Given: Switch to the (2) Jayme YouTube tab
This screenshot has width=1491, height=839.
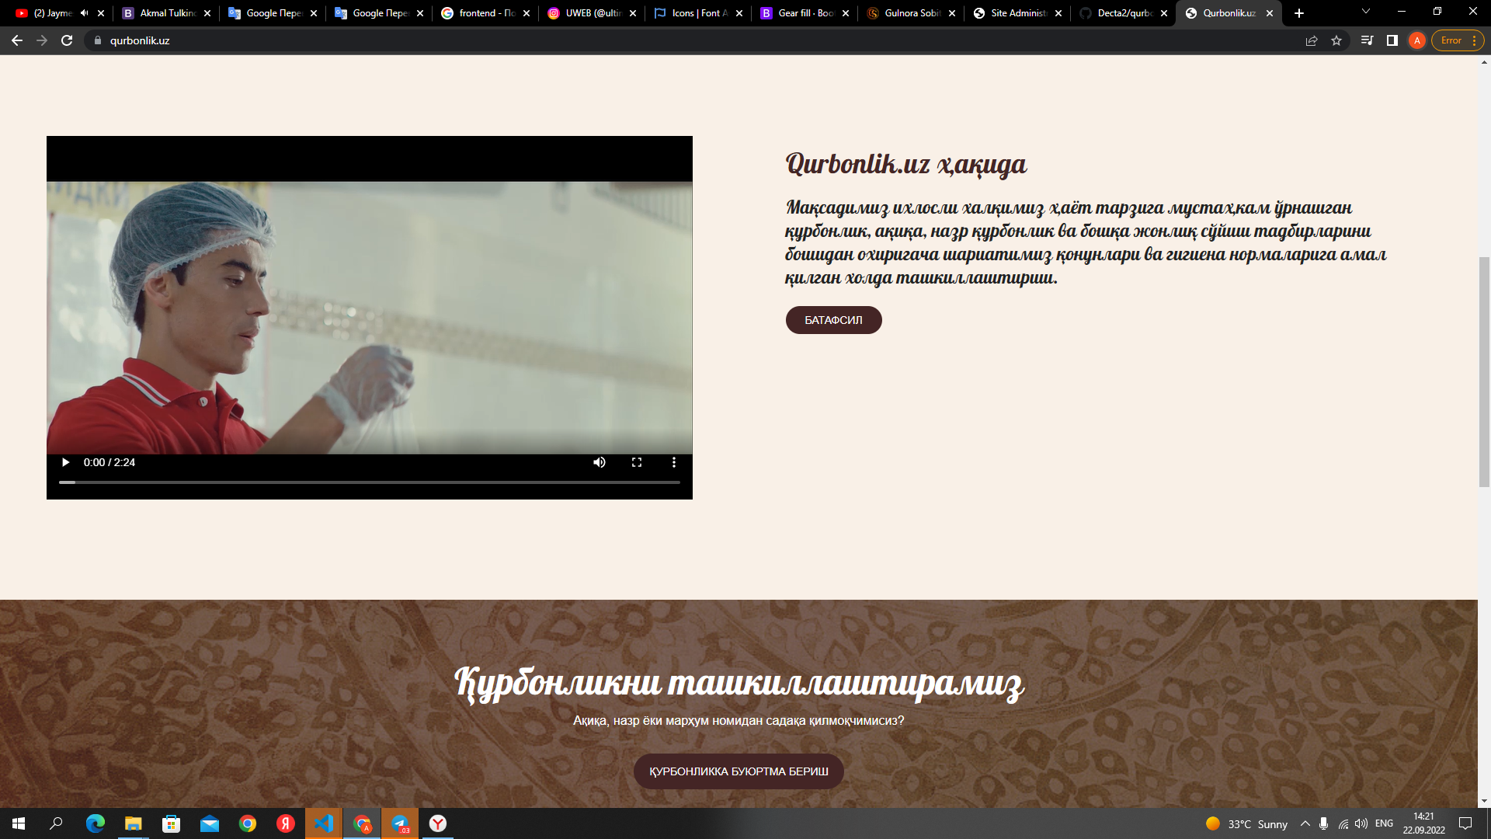Looking at the screenshot, I should (53, 13).
